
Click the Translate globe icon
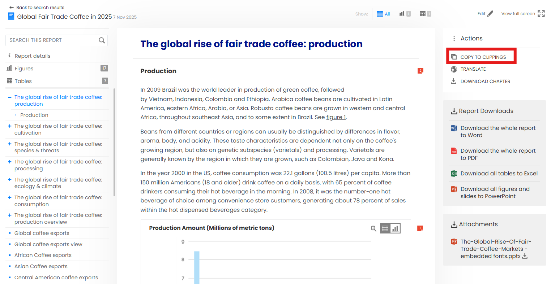point(454,69)
